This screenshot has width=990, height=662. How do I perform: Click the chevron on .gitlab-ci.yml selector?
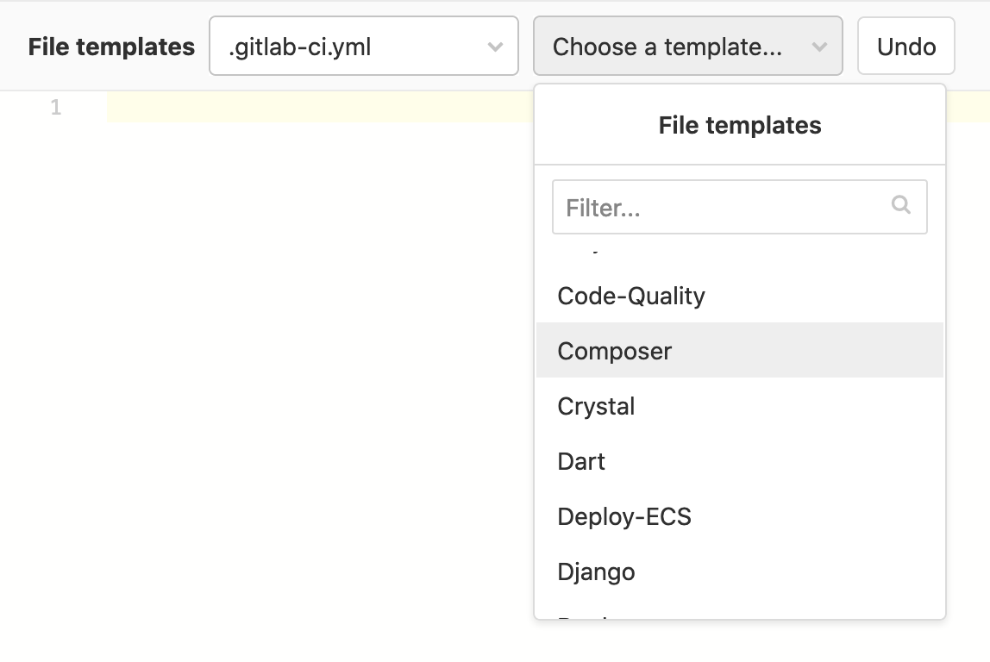(x=495, y=47)
